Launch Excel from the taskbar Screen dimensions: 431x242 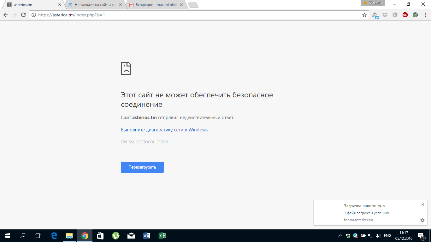(x=162, y=235)
